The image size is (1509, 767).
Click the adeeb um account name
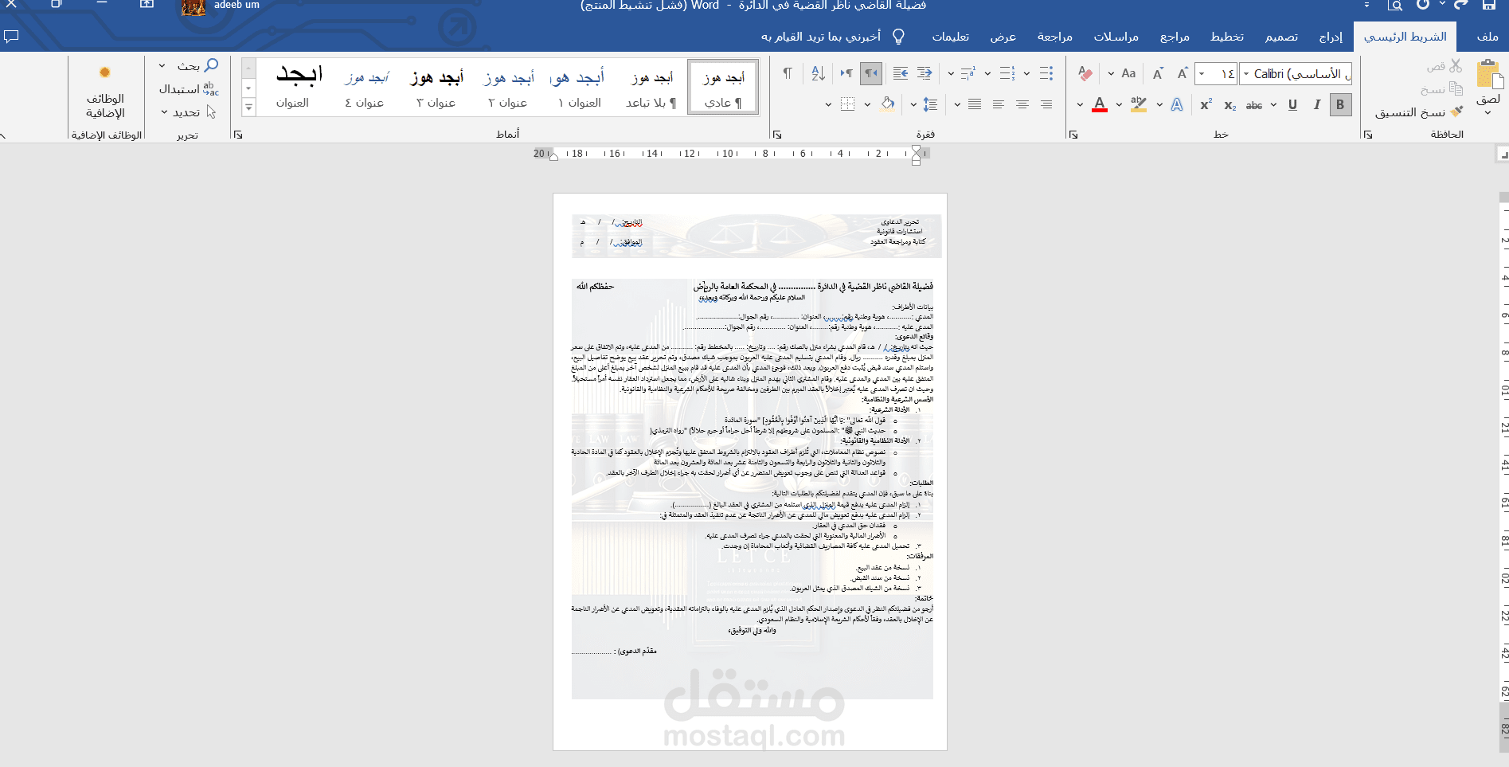click(x=237, y=5)
